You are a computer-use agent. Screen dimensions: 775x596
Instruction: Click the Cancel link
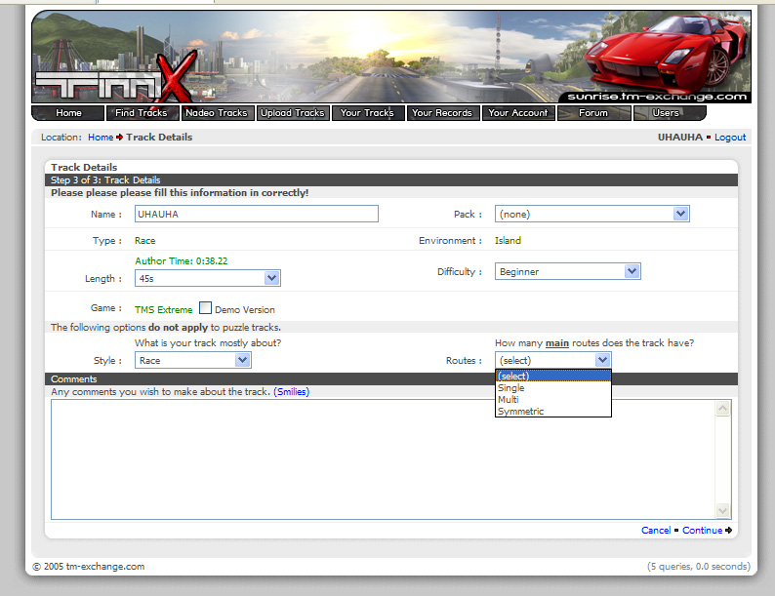[x=655, y=531]
